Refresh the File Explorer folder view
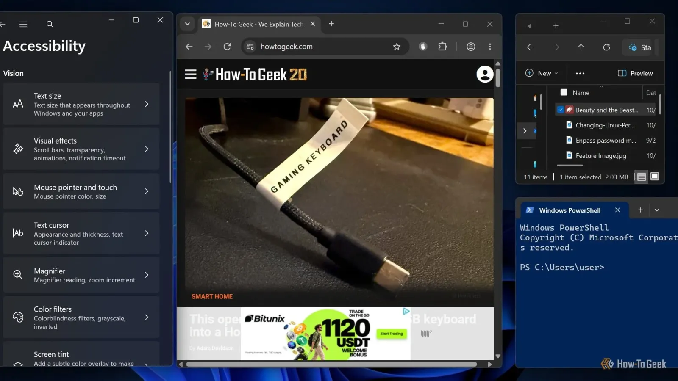 [x=606, y=47]
